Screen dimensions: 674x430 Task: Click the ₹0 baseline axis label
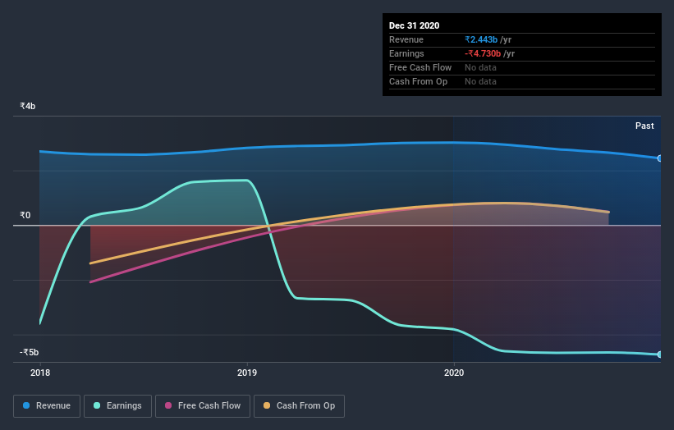[x=25, y=215]
